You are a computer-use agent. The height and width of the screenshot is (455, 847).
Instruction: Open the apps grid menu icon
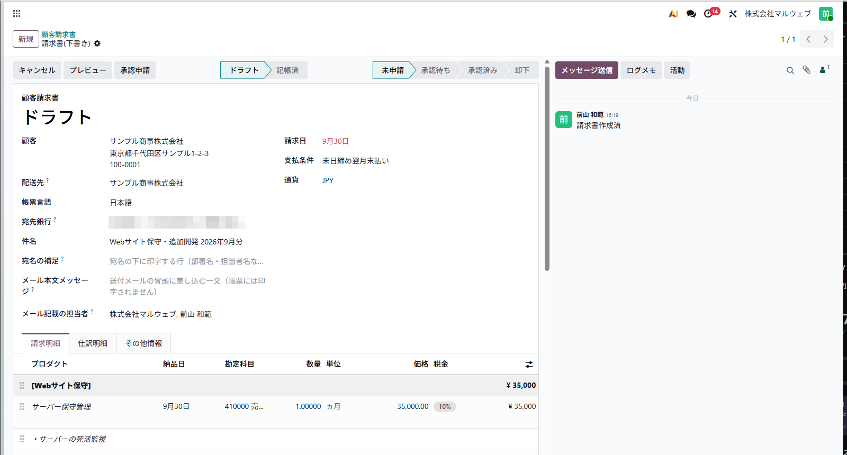[16, 13]
